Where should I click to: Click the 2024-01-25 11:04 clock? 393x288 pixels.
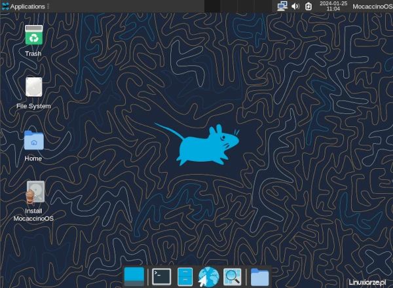(333, 6)
